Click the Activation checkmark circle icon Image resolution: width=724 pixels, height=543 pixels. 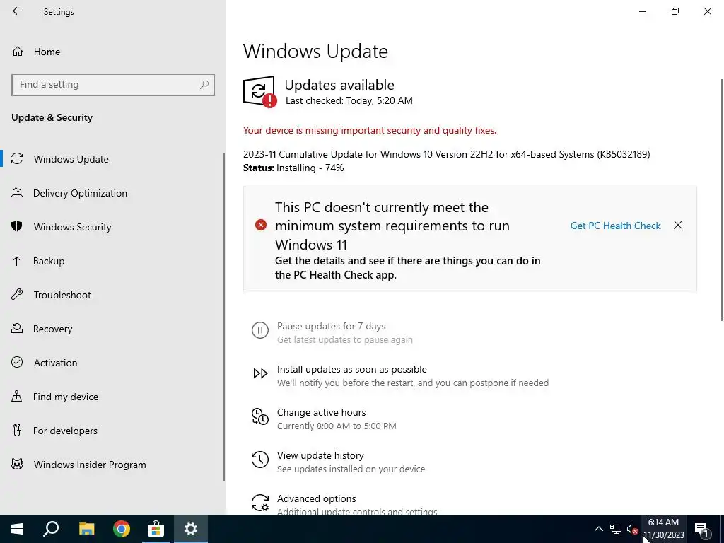pyautogui.click(x=17, y=362)
